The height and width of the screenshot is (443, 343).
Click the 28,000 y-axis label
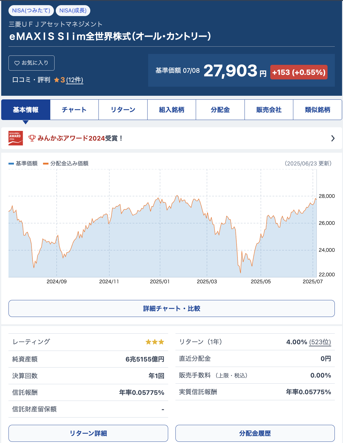(x=327, y=196)
